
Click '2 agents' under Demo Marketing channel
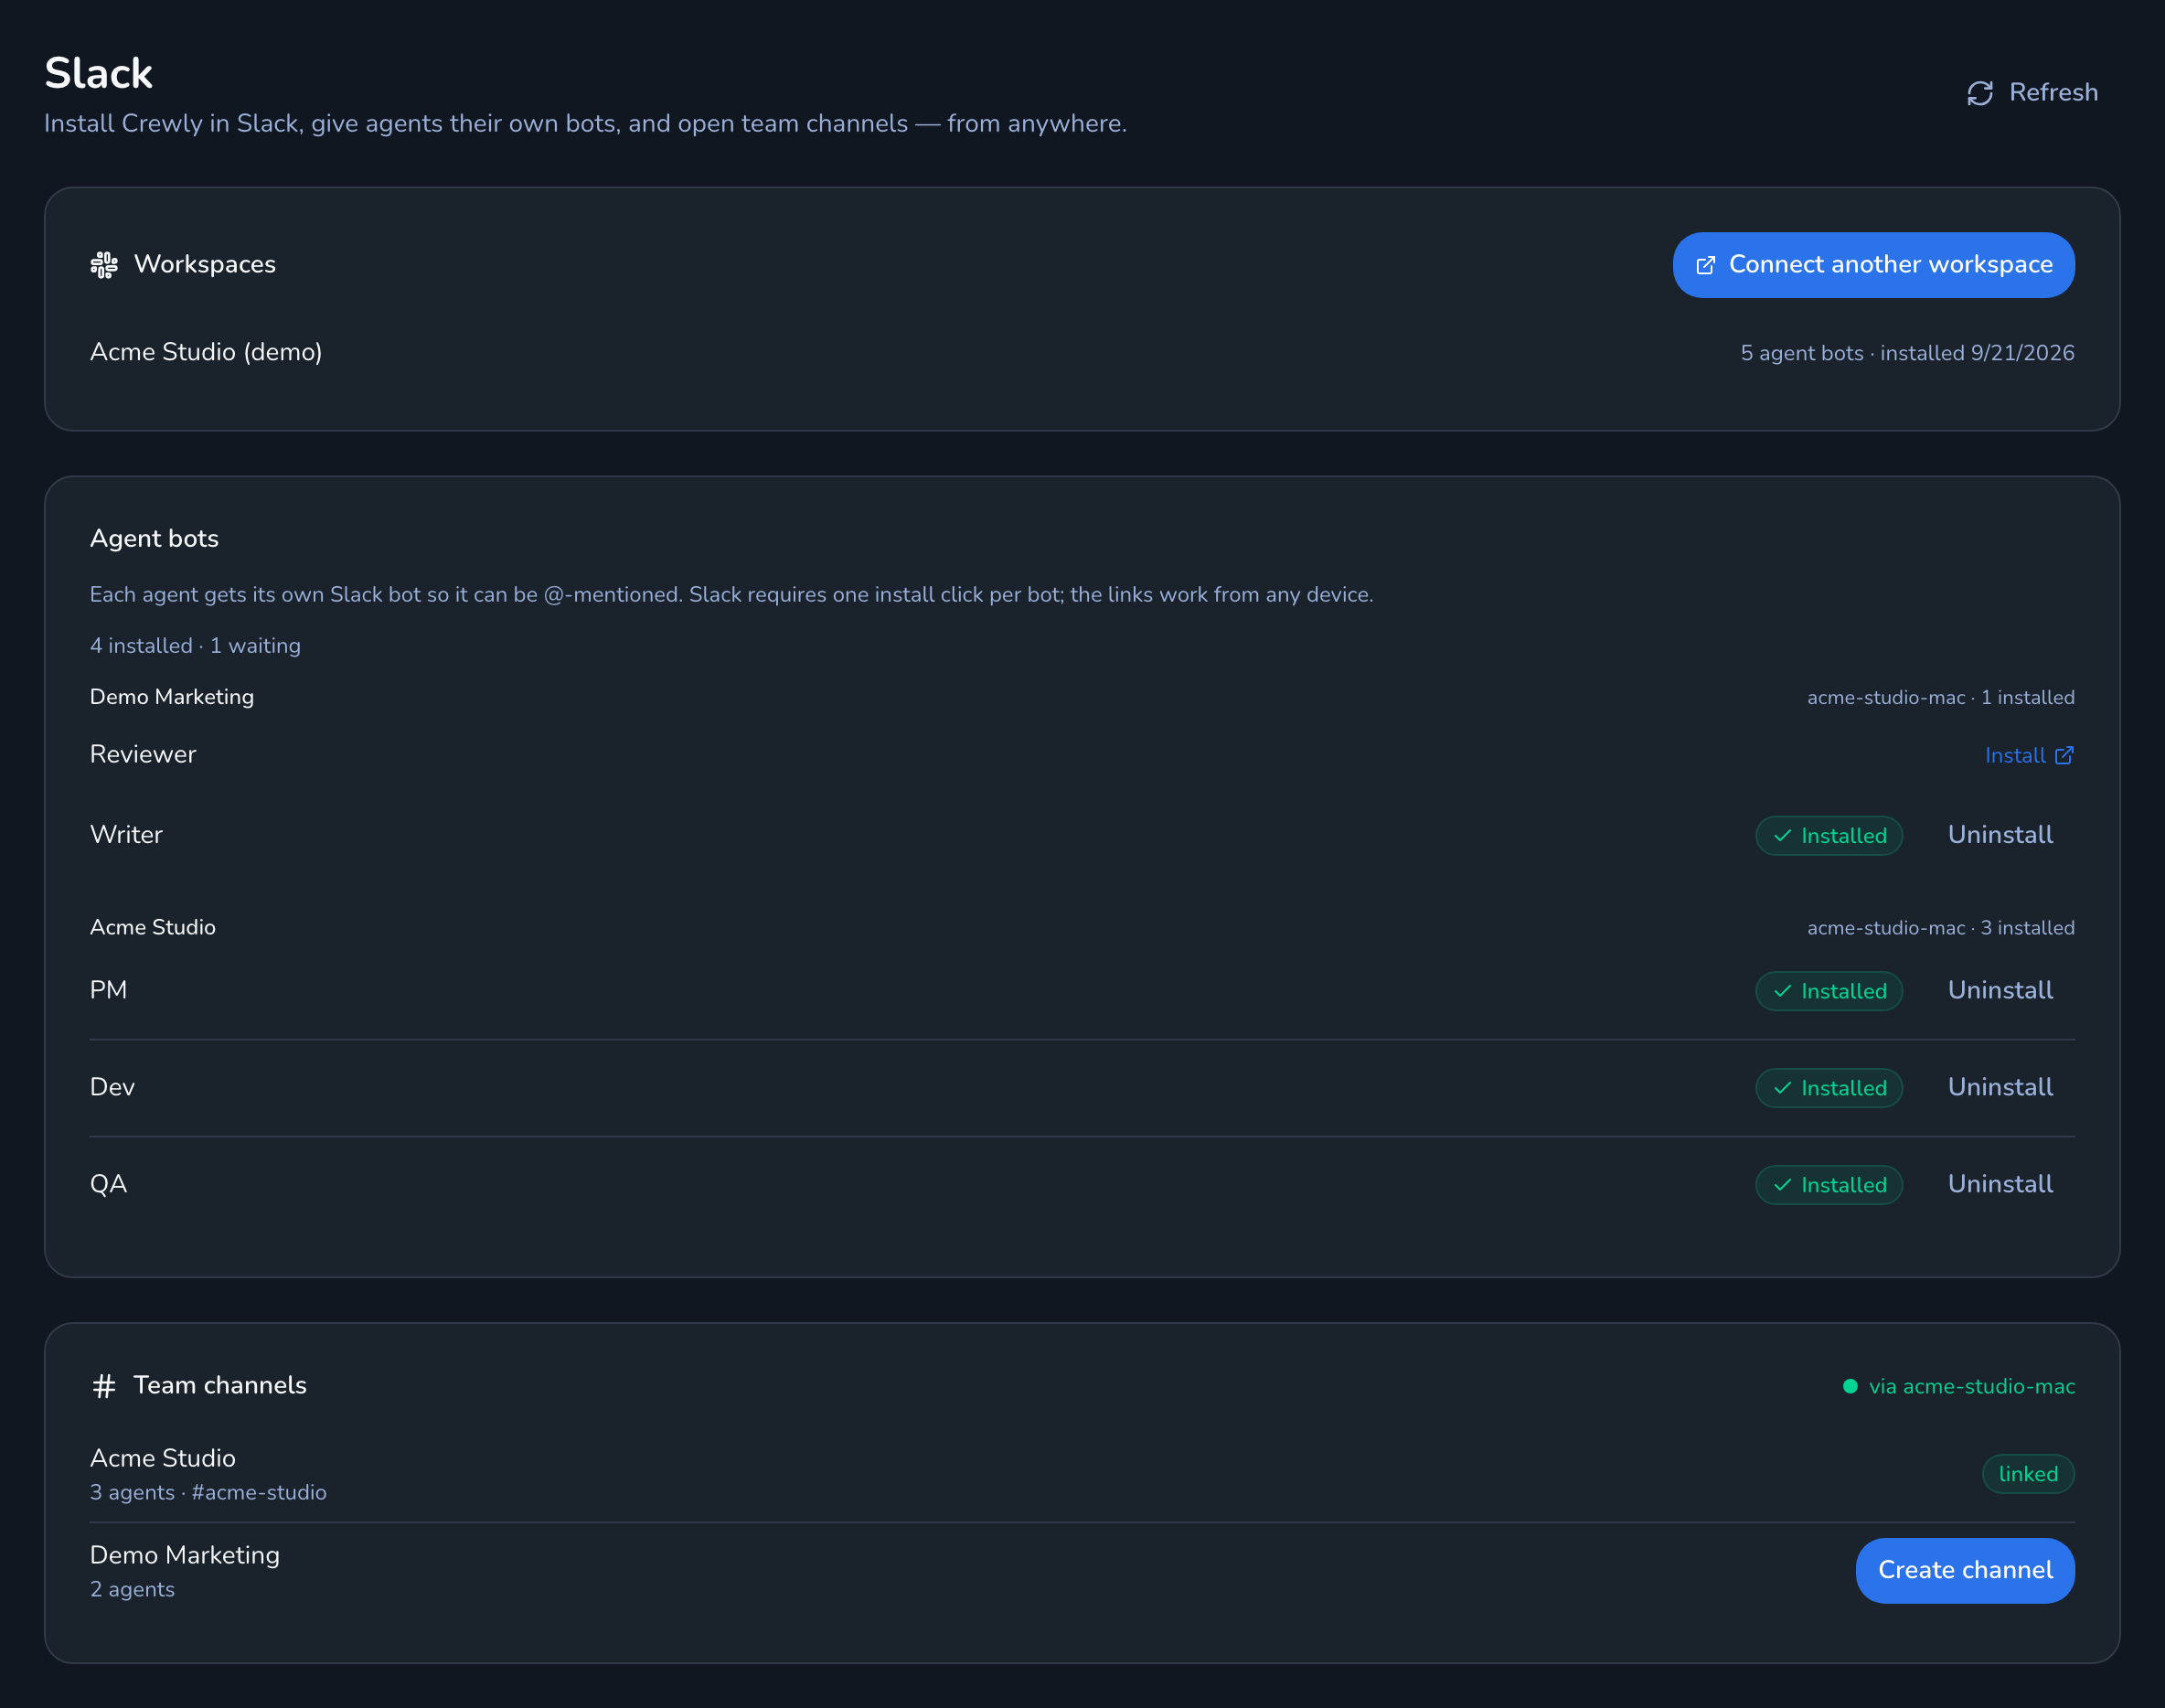point(132,1590)
